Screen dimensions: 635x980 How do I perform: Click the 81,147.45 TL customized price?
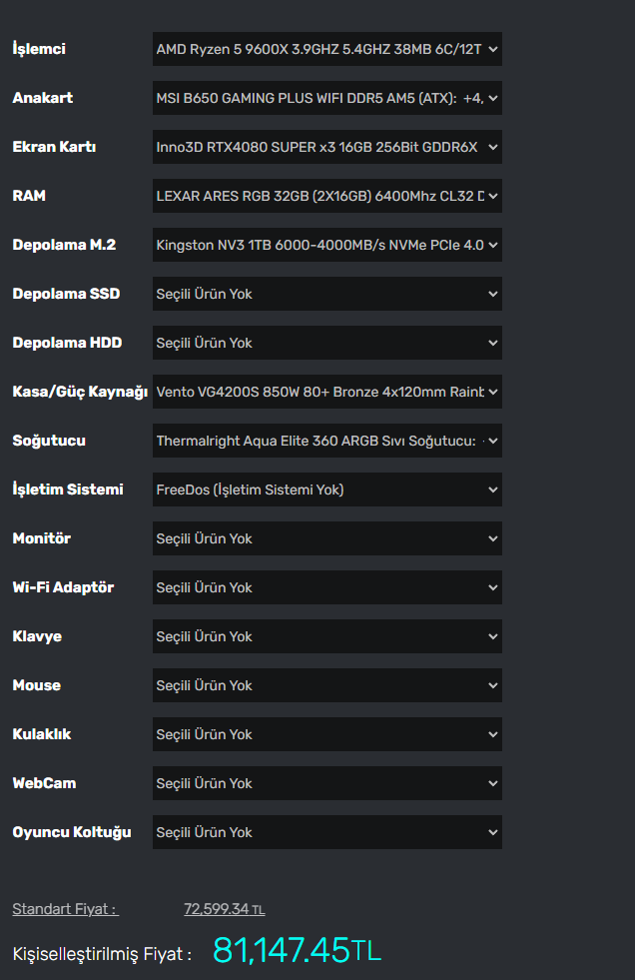tap(297, 951)
